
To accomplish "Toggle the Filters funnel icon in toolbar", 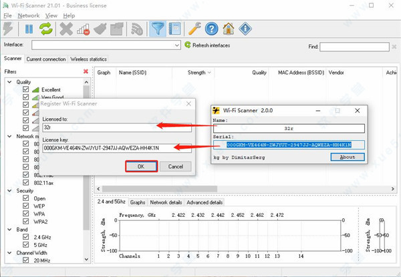I will [158, 29].
